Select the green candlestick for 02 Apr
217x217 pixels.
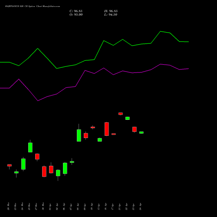coord(58,173)
